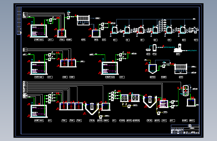Screen dimensions: 217x141
Task: Click the pair of cross-braced filter boxes
Action: tap(130, 98)
